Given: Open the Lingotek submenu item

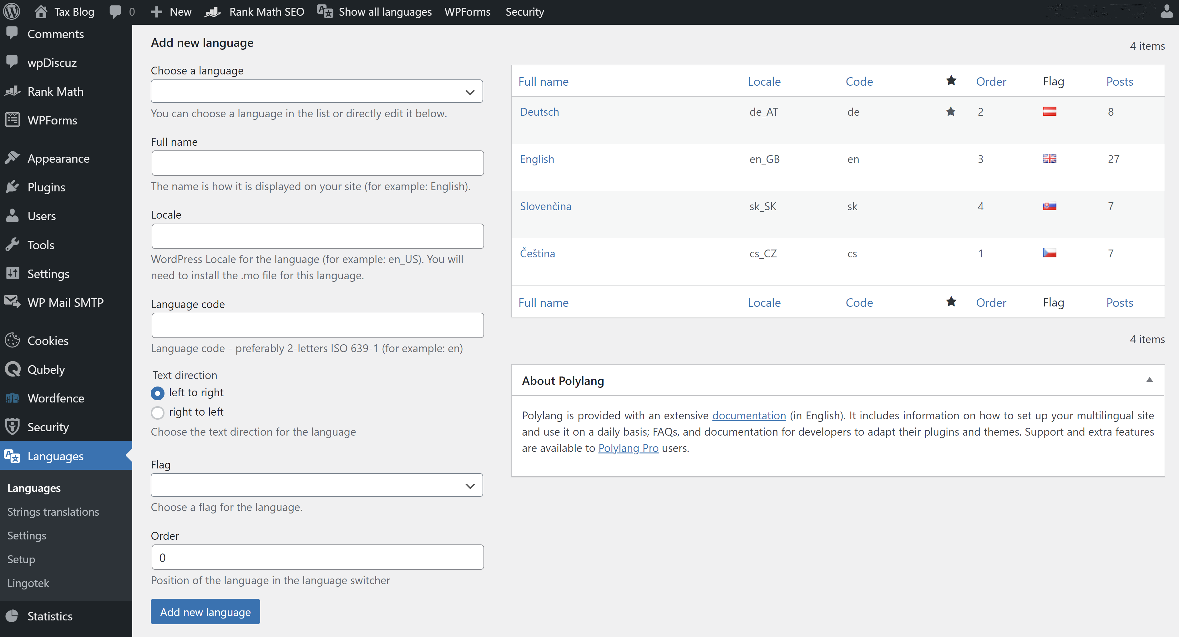Looking at the screenshot, I should [28, 583].
